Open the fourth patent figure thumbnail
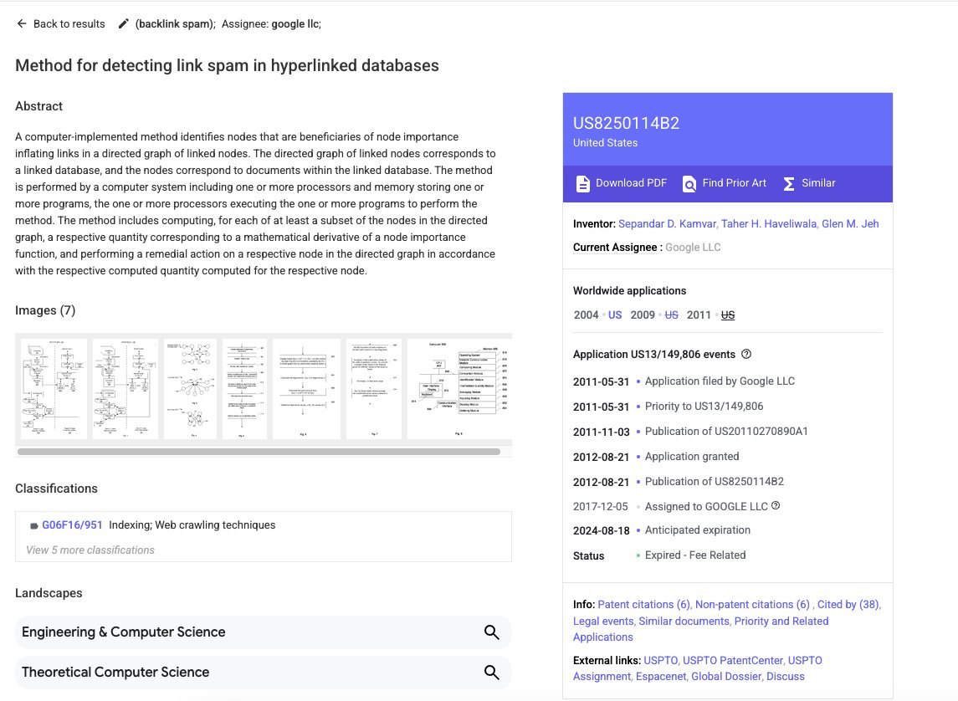Viewport: 958px width, 701px height. pos(244,389)
